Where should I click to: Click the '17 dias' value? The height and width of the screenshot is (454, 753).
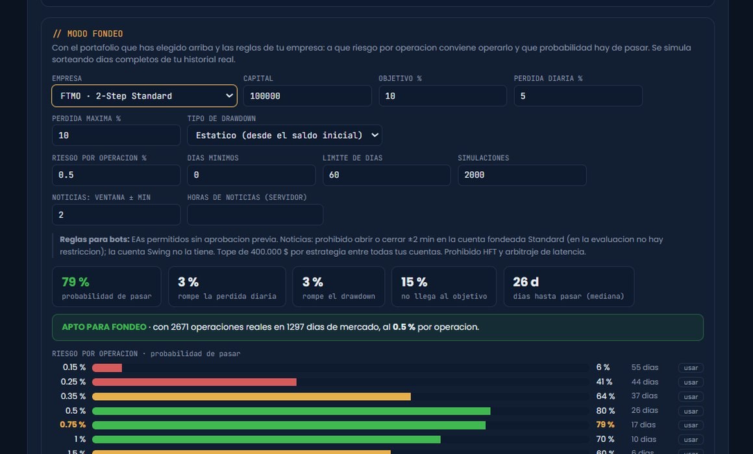[643, 425]
